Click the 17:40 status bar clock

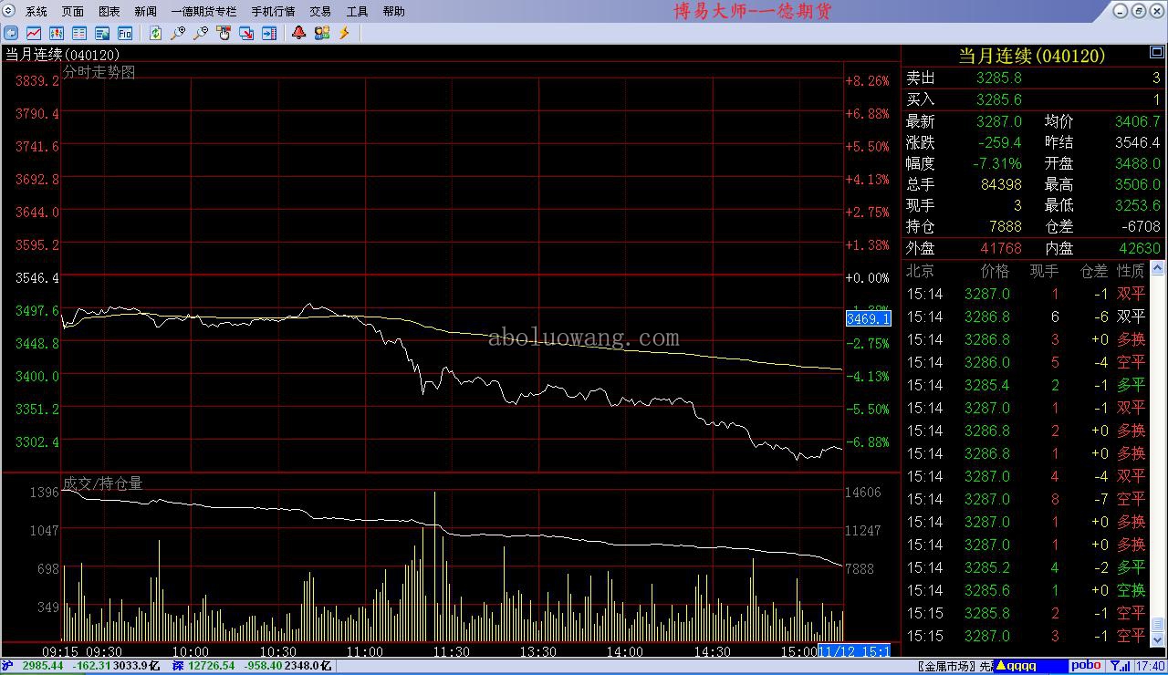[x=1151, y=667]
